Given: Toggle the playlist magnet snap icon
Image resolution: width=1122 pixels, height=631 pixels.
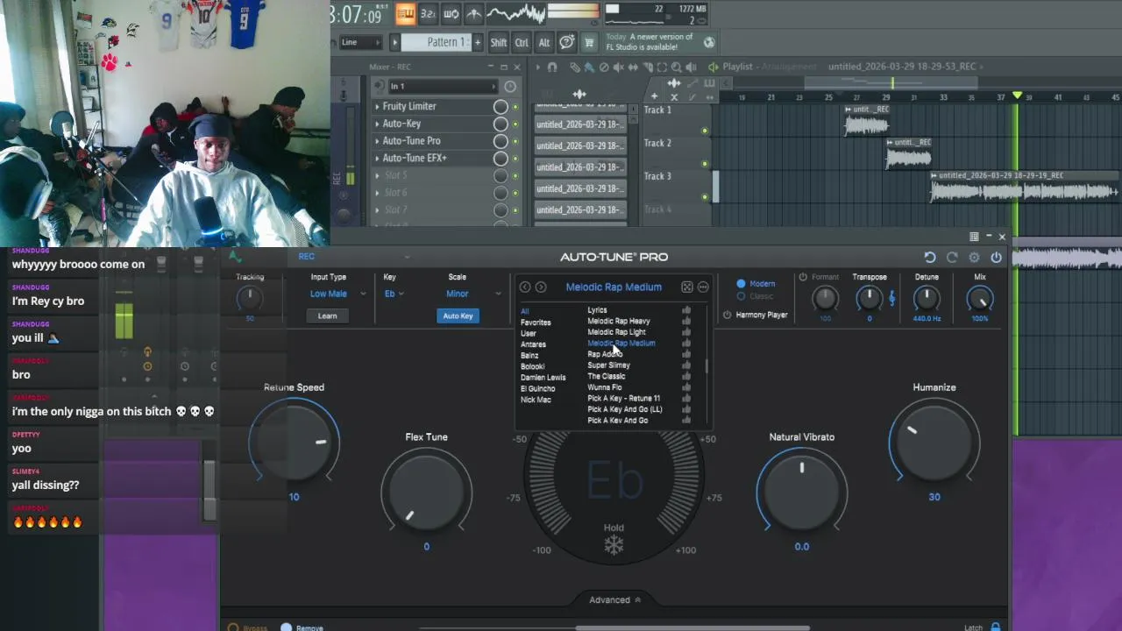Looking at the screenshot, I should pos(552,67).
